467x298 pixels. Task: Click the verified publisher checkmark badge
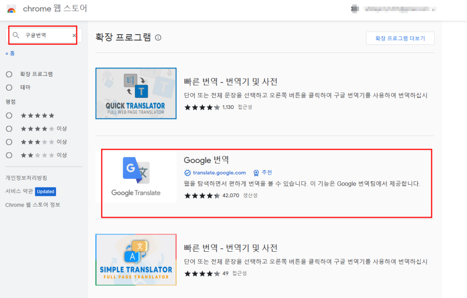[x=188, y=173]
